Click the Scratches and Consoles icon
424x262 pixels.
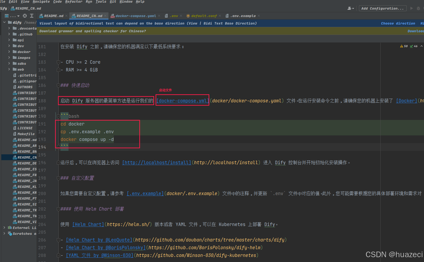pyautogui.click(x=10, y=234)
